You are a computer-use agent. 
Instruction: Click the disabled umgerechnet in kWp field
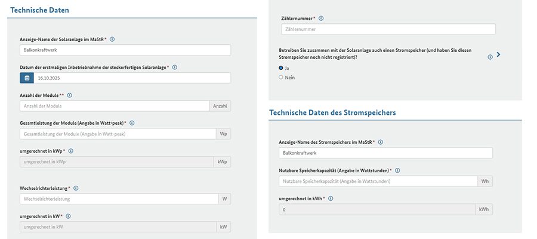click(116, 162)
